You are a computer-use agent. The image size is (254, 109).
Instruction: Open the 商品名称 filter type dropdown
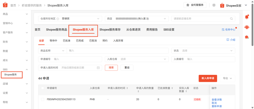pyautogui.click(x=52, y=50)
